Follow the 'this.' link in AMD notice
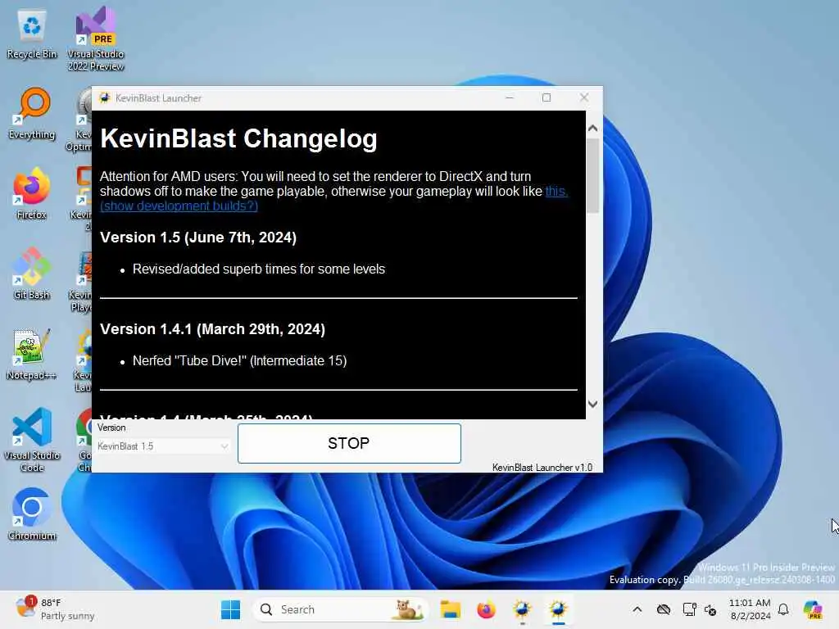 tap(556, 192)
